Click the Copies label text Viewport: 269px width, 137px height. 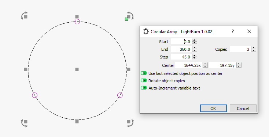click(x=221, y=49)
